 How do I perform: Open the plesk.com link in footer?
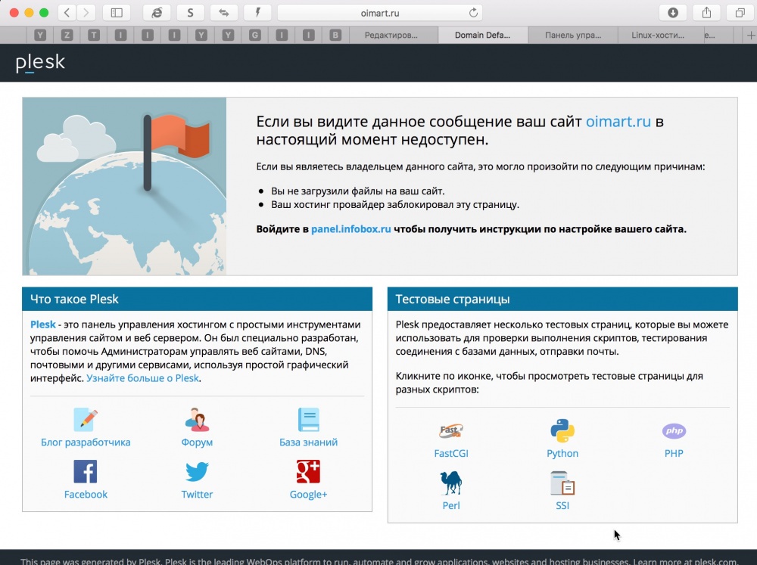pyautogui.click(x=716, y=561)
